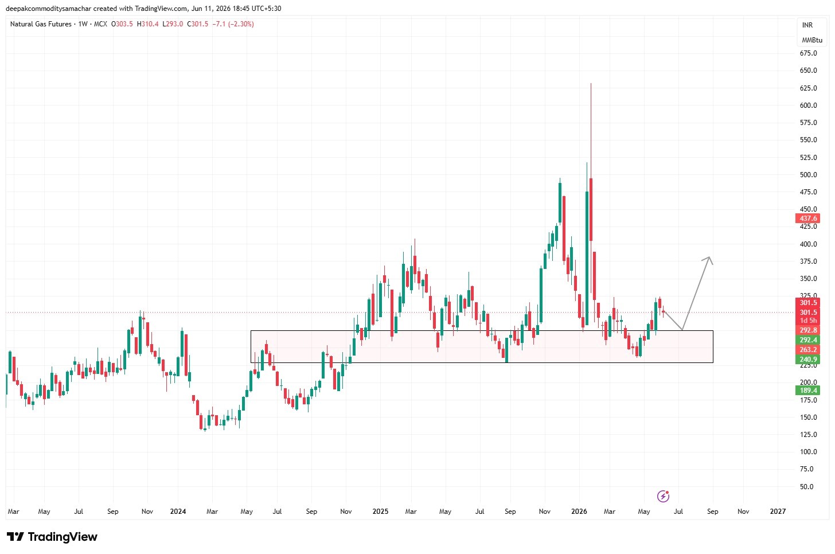The image size is (835, 554).
Task: Click the red 263.2 price tag
Action: tap(808, 350)
